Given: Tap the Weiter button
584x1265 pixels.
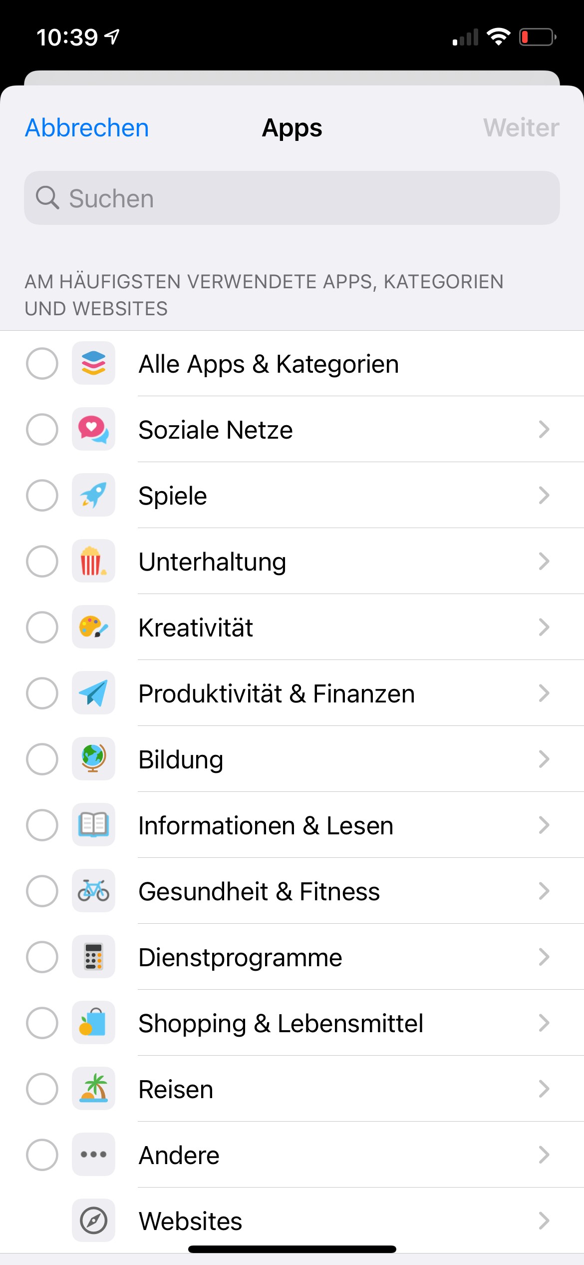Looking at the screenshot, I should pyautogui.click(x=521, y=128).
